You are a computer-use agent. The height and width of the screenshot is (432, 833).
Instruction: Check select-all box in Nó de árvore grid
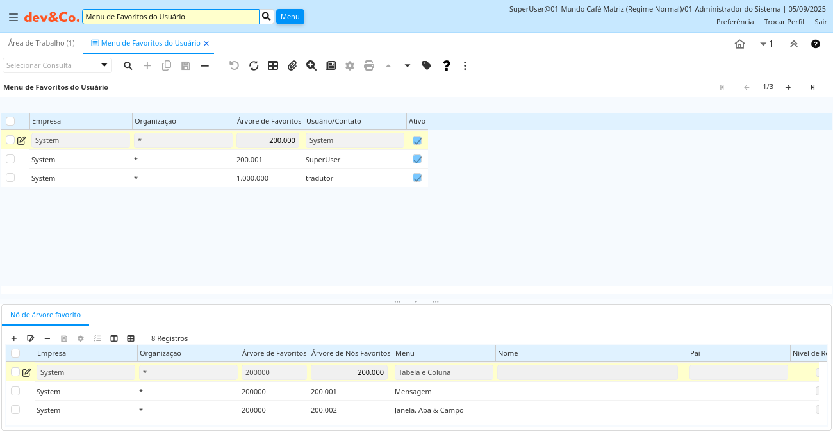tap(15, 353)
